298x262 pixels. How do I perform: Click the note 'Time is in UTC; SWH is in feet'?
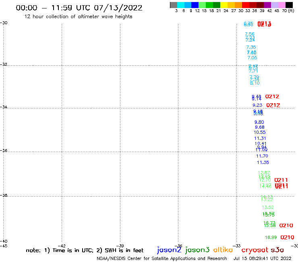85,250
